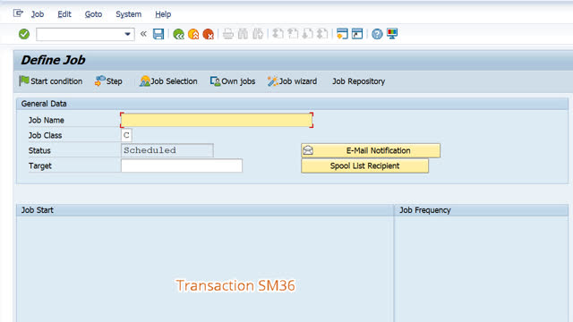
Task: Click the Job wizard button
Action: pos(292,81)
